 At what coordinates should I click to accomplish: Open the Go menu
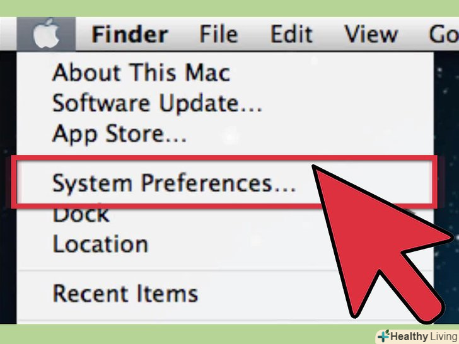click(x=443, y=34)
